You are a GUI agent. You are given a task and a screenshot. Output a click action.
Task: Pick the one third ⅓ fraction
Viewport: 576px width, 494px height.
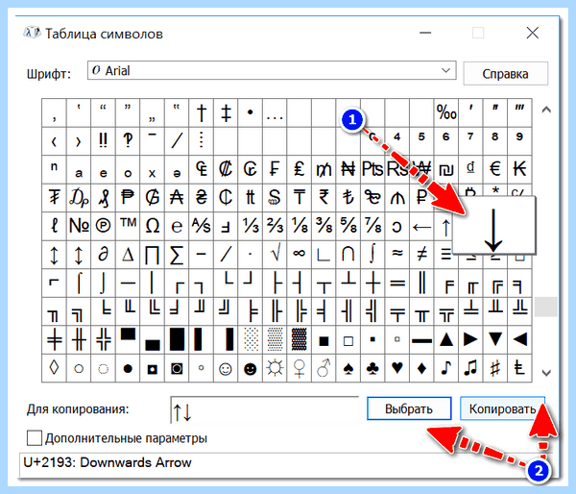coord(251,226)
